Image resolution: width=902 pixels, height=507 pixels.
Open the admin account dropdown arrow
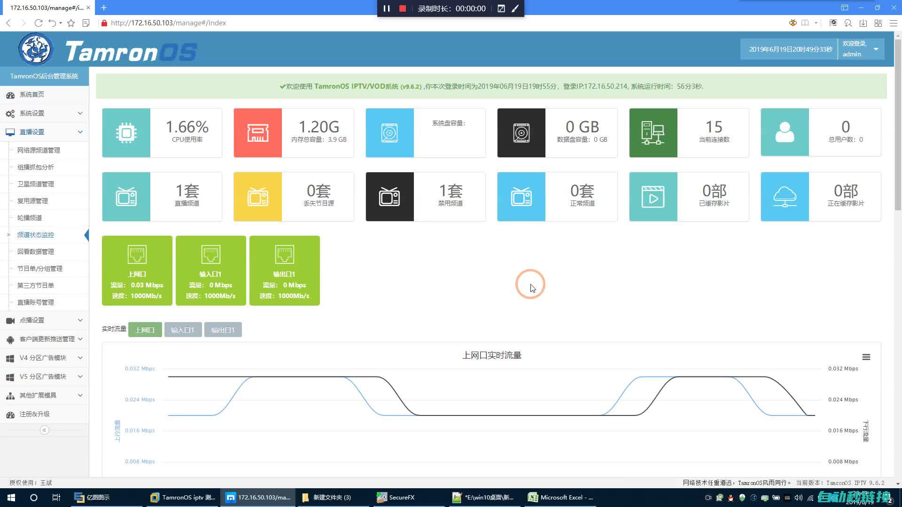pyautogui.click(x=876, y=49)
